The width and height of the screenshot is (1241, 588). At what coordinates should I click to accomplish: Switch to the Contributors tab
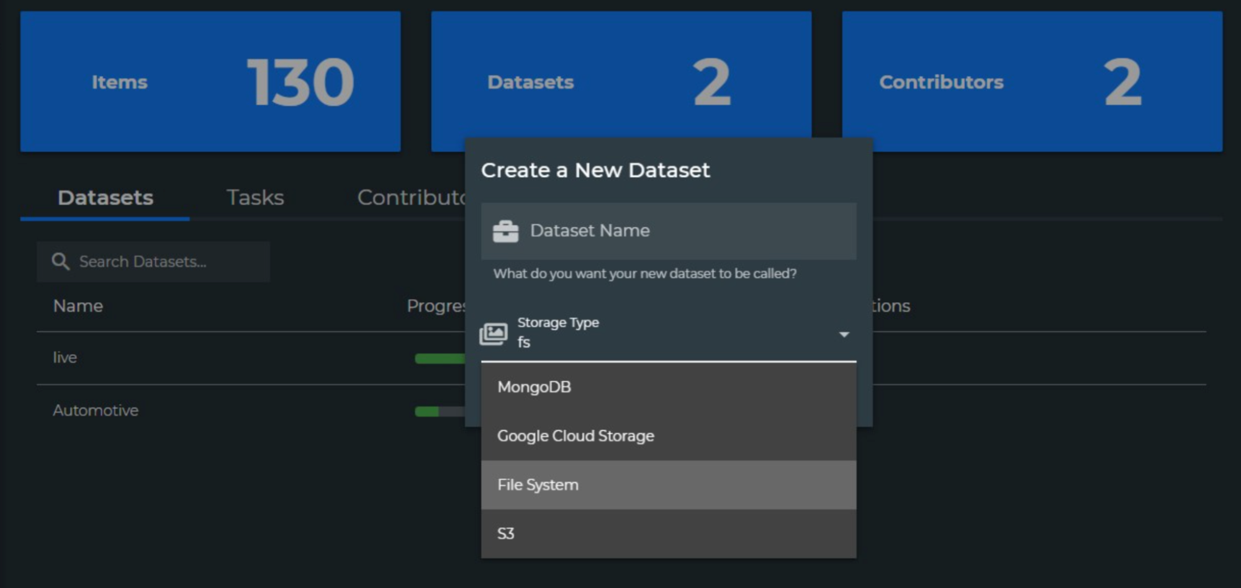411,197
